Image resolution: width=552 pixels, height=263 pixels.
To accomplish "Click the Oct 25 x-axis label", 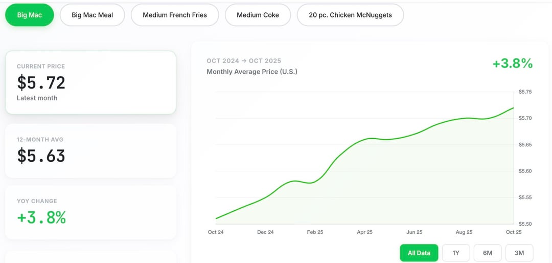I will point(514,232).
